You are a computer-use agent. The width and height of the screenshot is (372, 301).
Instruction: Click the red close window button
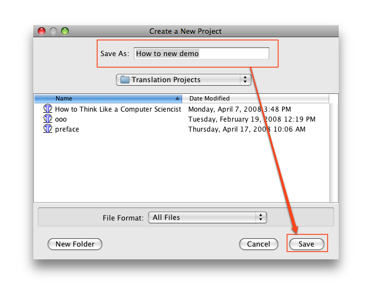pos(42,31)
